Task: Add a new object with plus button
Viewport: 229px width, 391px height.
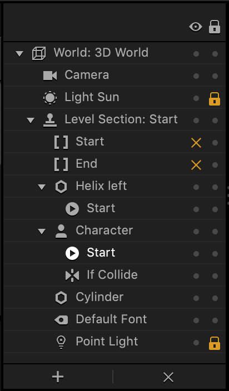Action: [x=58, y=377]
